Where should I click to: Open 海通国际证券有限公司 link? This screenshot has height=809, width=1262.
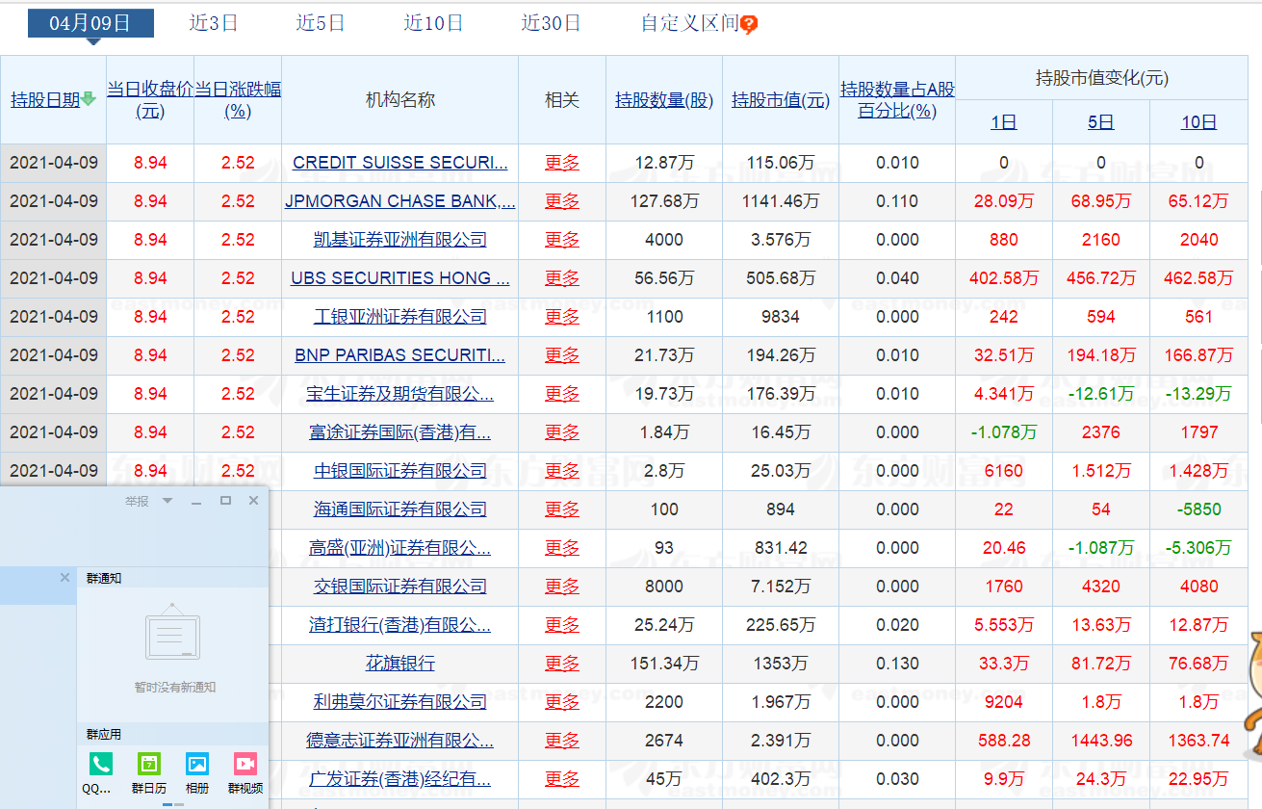point(400,509)
